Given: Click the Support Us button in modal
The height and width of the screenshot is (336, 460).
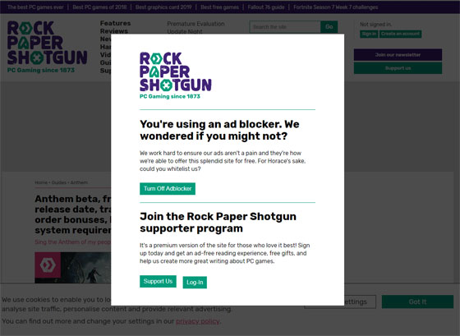Looking at the screenshot, I should tap(158, 282).
